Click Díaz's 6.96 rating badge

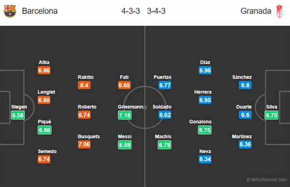click(x=205, y=70)
